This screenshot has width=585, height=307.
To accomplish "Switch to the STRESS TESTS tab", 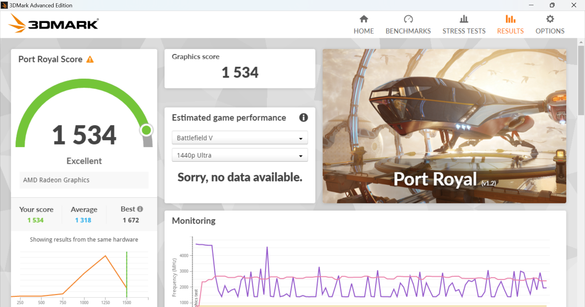I will pyautogui.click(x=464, y=25).
